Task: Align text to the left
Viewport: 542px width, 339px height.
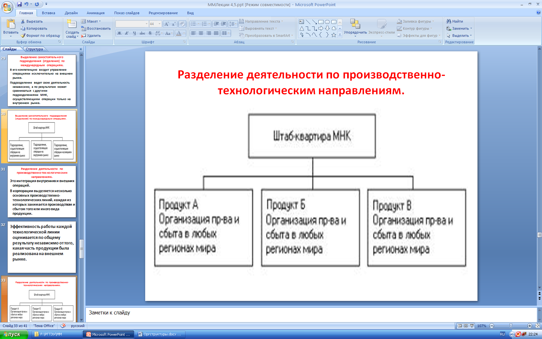Action: pos(194,33)
